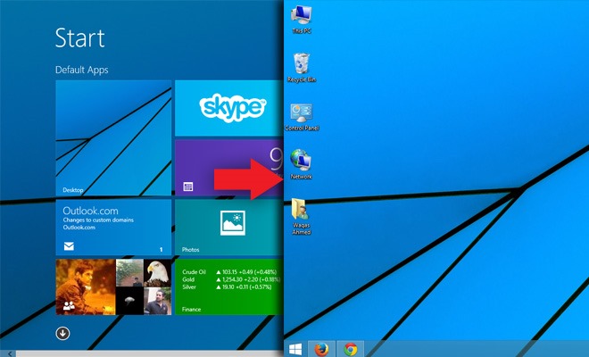Open the purple Calendar tile

pos(229,168)
